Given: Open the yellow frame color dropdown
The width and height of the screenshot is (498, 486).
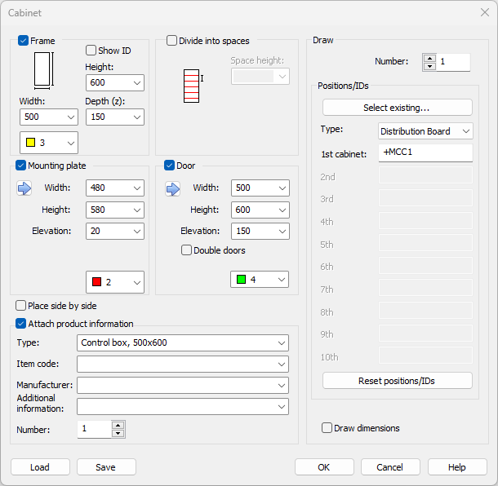Looking at the screenshot, I should point(49,143).
